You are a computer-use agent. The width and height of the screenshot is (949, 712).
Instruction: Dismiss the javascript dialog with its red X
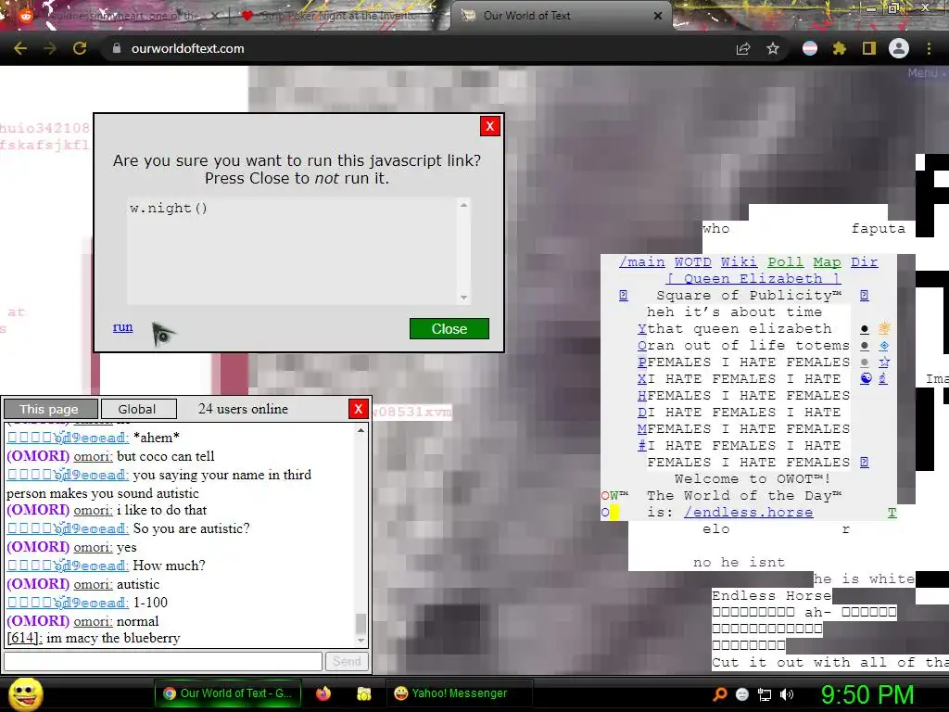pos(489,126)
